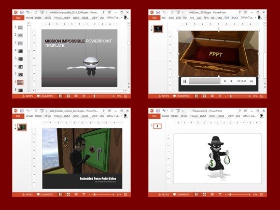Click Undo icon in thief_text window
Screen dimensions: 280x210
[x=164, y=13]
